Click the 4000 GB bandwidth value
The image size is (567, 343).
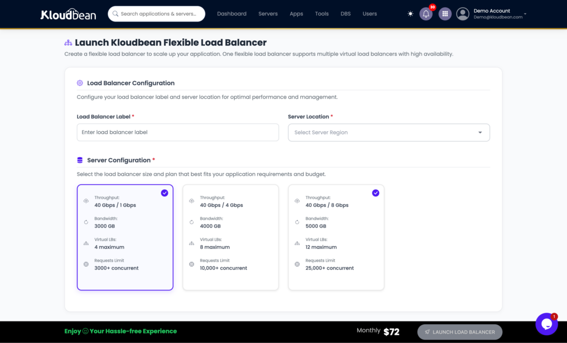click(210, 226)
